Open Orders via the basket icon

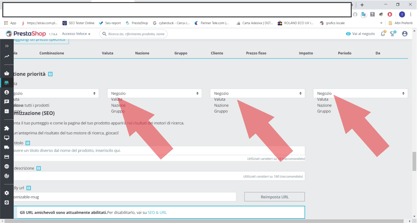7,73
